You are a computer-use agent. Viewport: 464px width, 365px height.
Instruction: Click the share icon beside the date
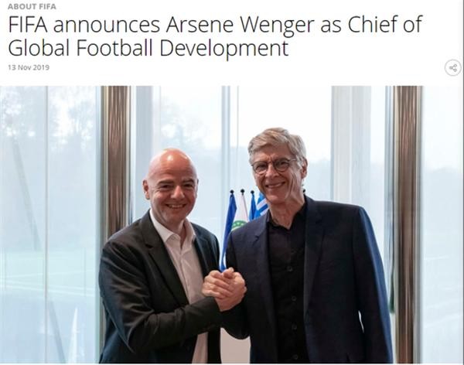[452, 68]
